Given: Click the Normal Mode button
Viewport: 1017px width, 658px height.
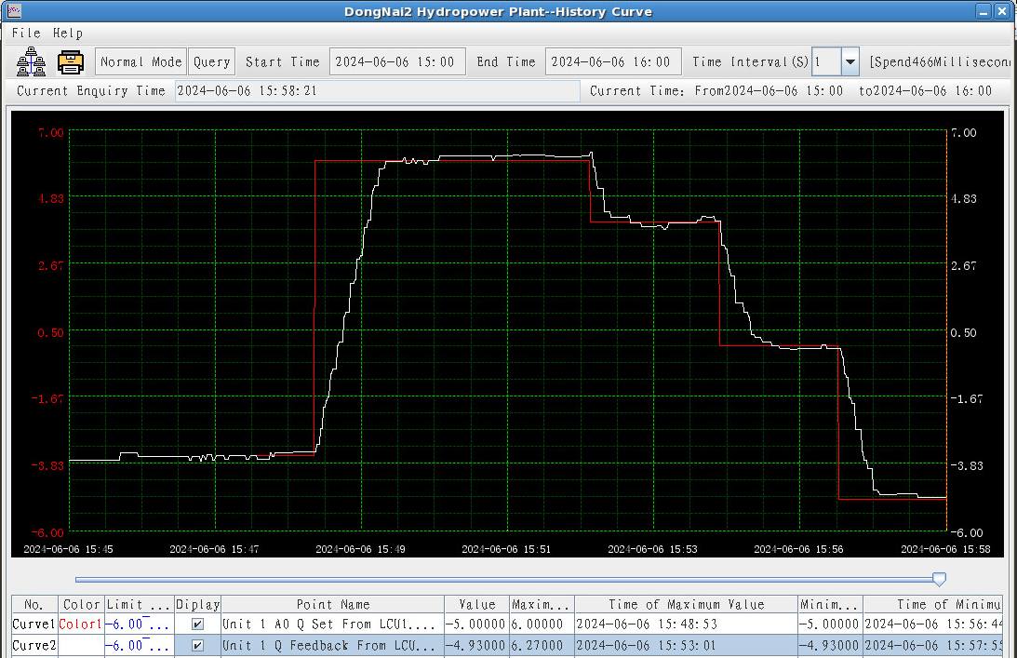Looking at the screenshot, I should [141, 62].
